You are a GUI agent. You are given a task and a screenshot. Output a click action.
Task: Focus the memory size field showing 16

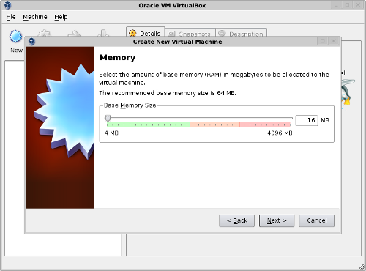point(307,120)
